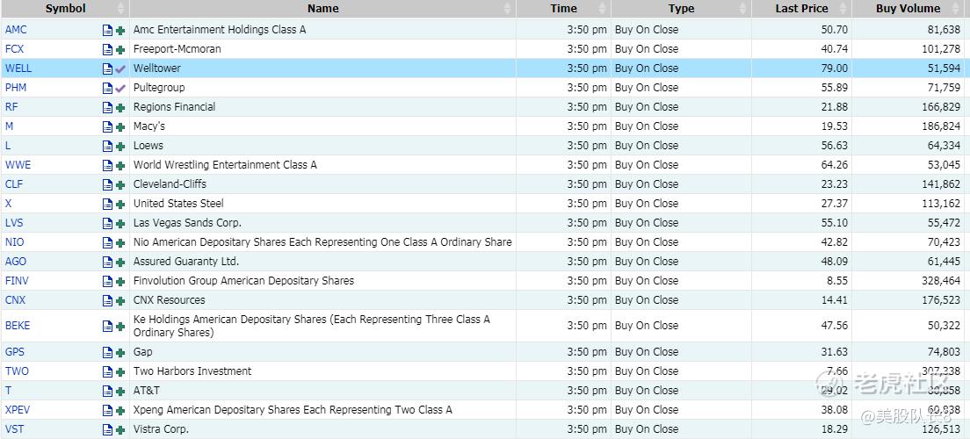Open the AMC symbol link
970x439 pixels.
(16, 30)
